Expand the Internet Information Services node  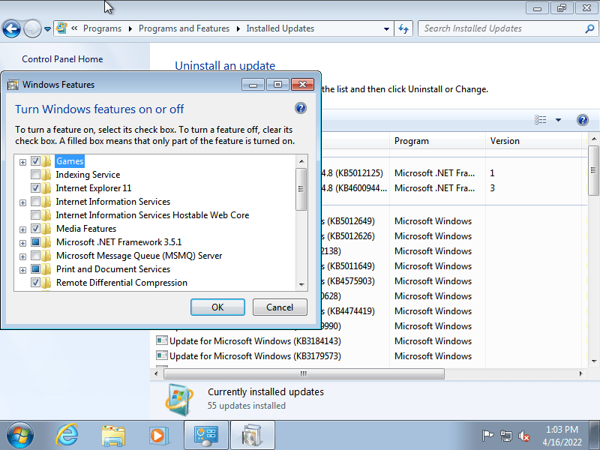tap(22, 202)
